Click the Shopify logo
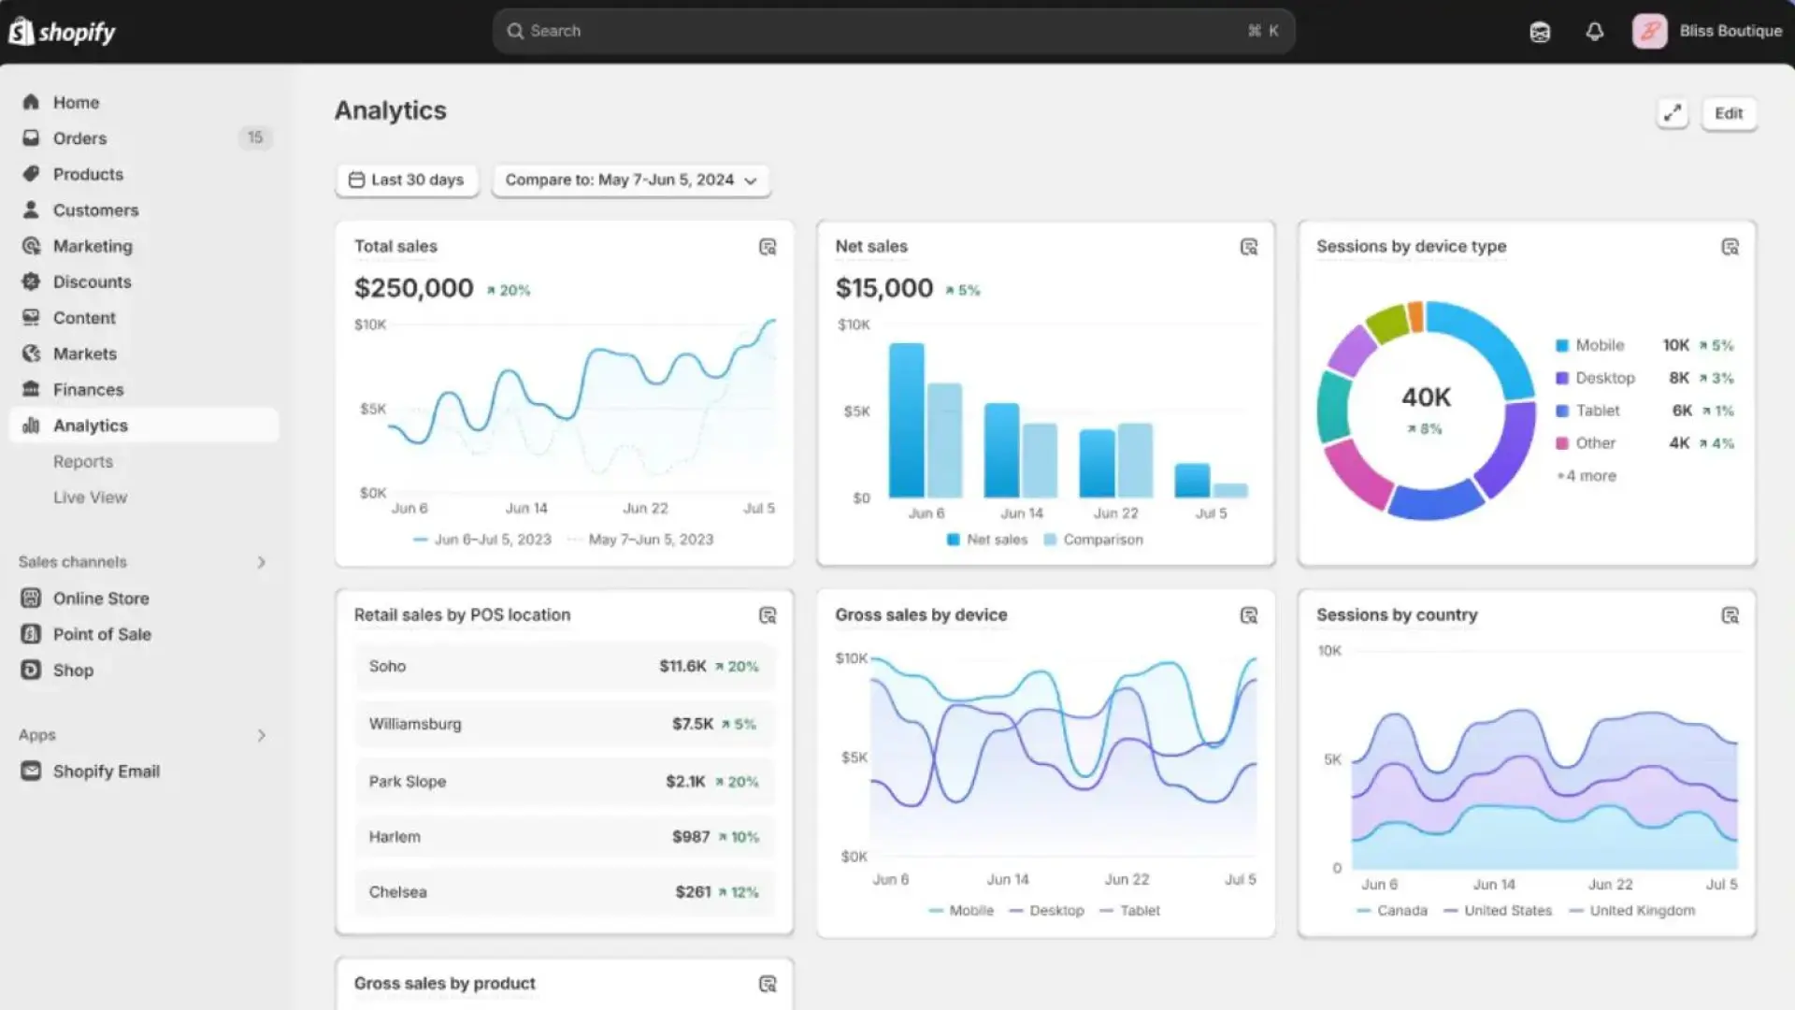 (x=62, y=32)
